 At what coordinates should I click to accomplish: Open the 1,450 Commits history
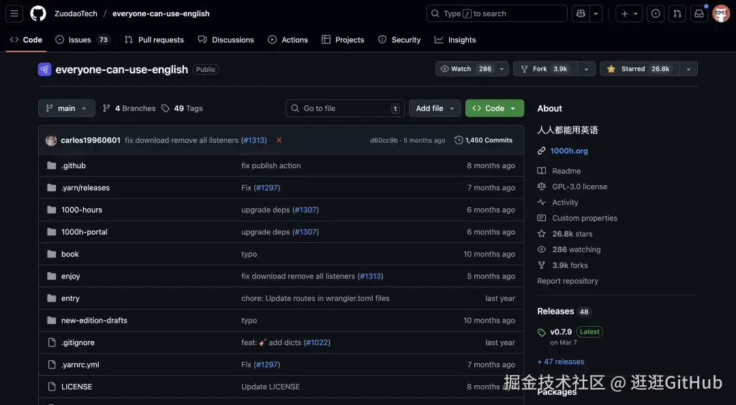(x=483, y=140)
